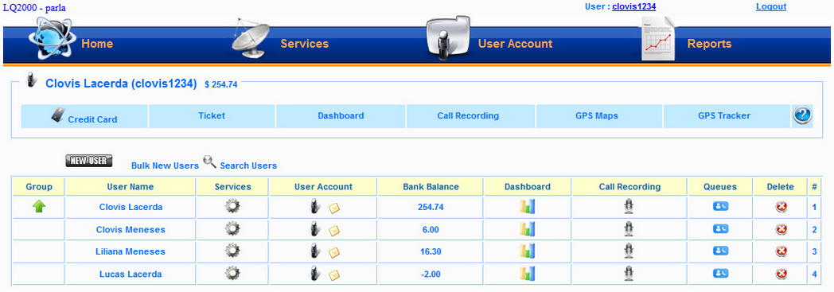Open the Ticket tab
The width and height of the screenshot is (834, 292).
[212, 116]
